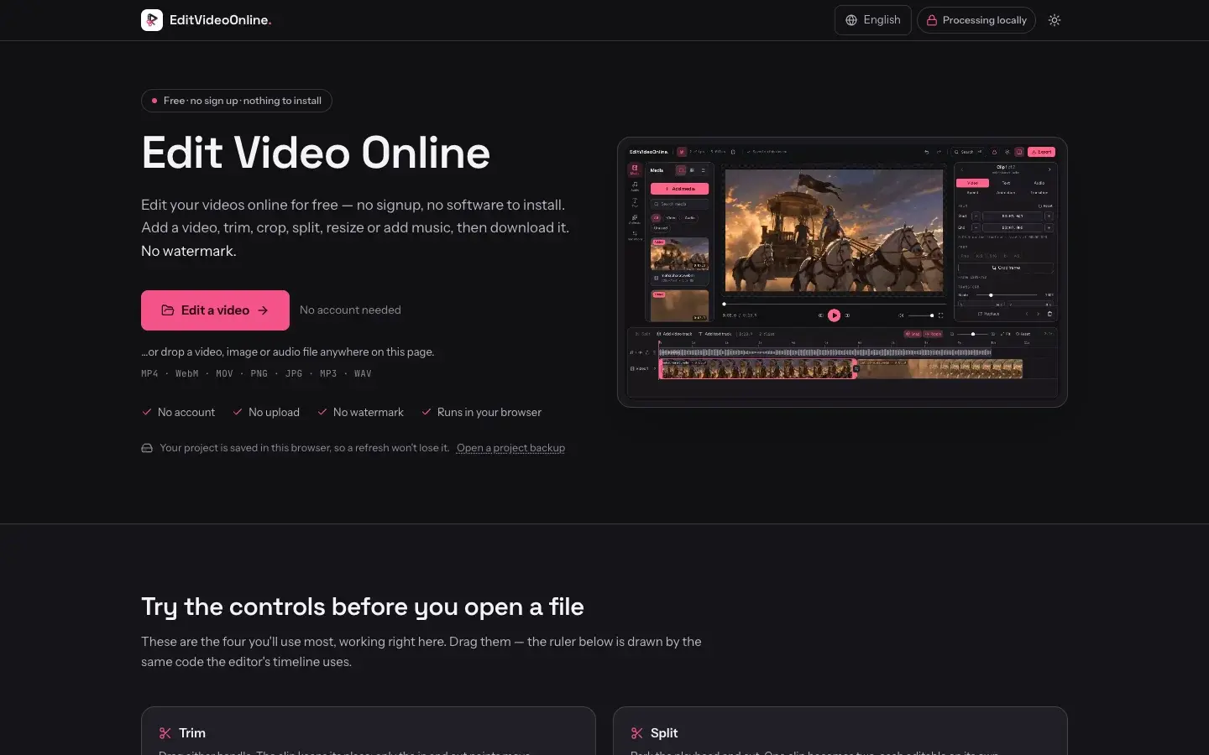Click the "WAV" format label
This screenshot has width=1209, height=755.
click(363, 374)
